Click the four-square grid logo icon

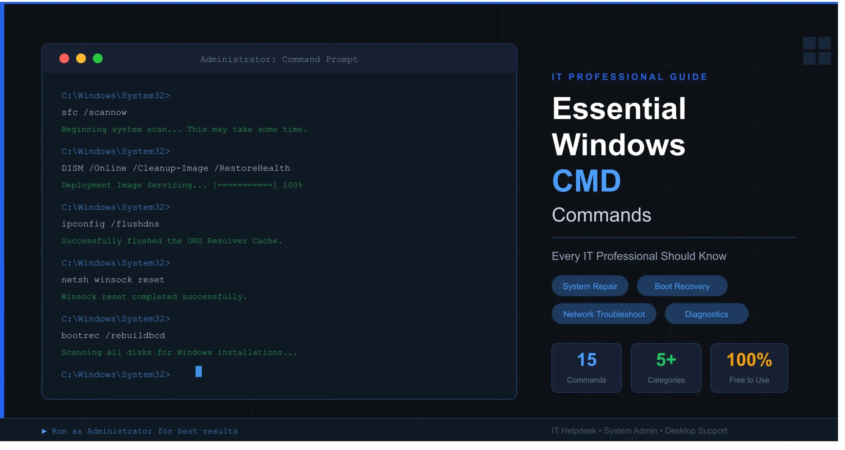pyautogui.click(x=817, y=51)
